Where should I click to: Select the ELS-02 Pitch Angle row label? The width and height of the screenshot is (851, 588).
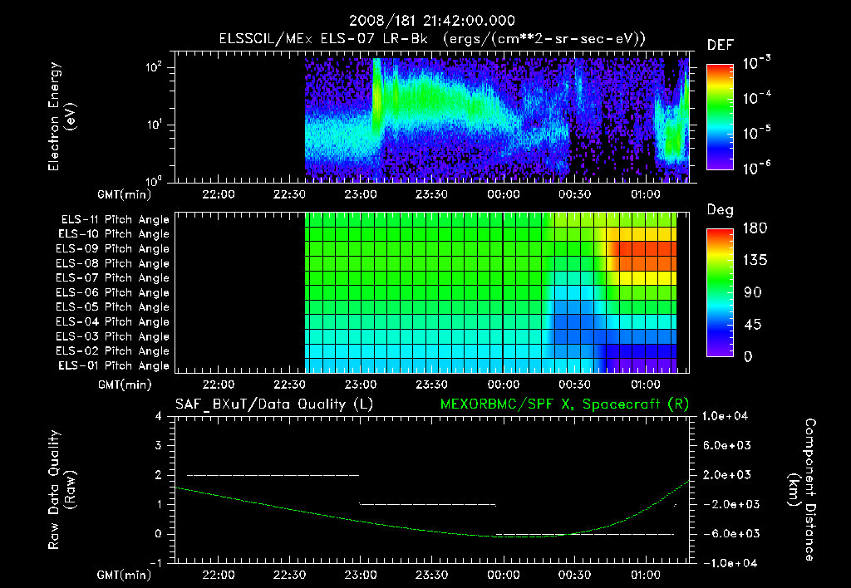coord(113,351)
